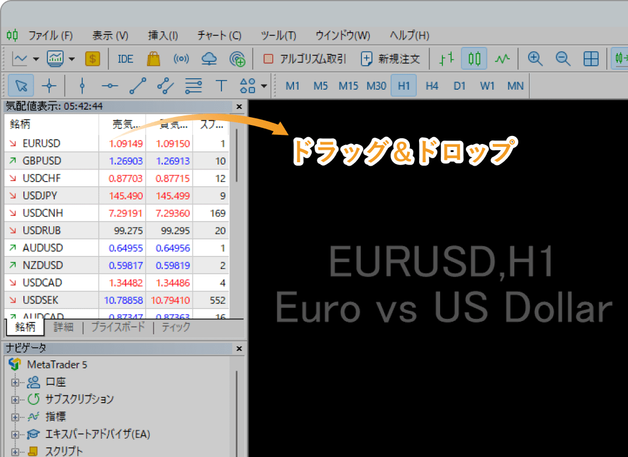Open the ファイル(F) menu
The image size is (628, 457).
pyautogui.click(x=50, y=35)
